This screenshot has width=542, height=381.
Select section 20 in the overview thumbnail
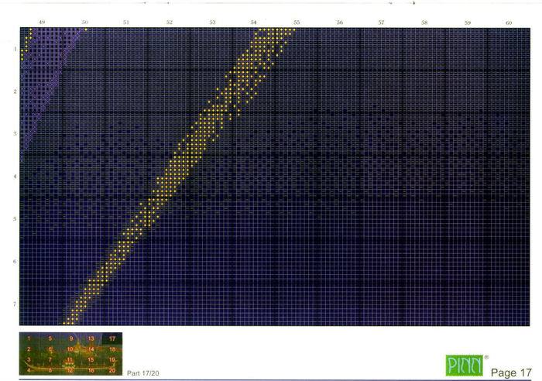point(112,370)
